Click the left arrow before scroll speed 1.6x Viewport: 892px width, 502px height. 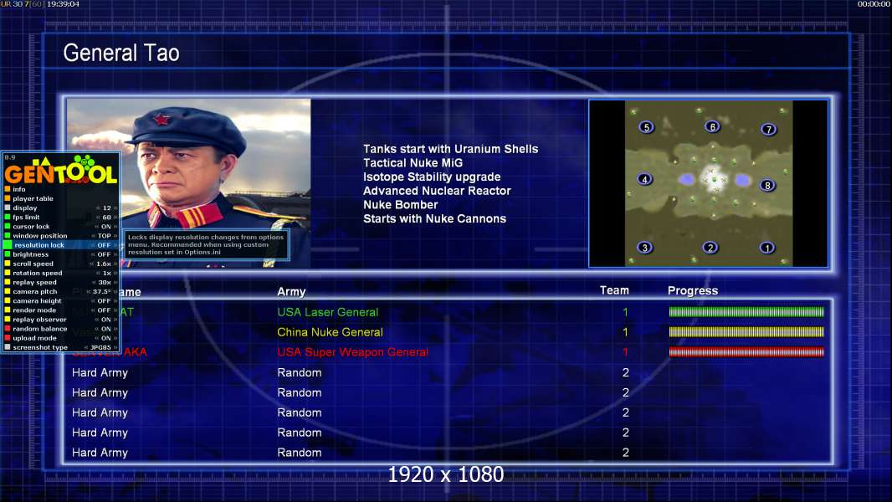coord(92,264)
